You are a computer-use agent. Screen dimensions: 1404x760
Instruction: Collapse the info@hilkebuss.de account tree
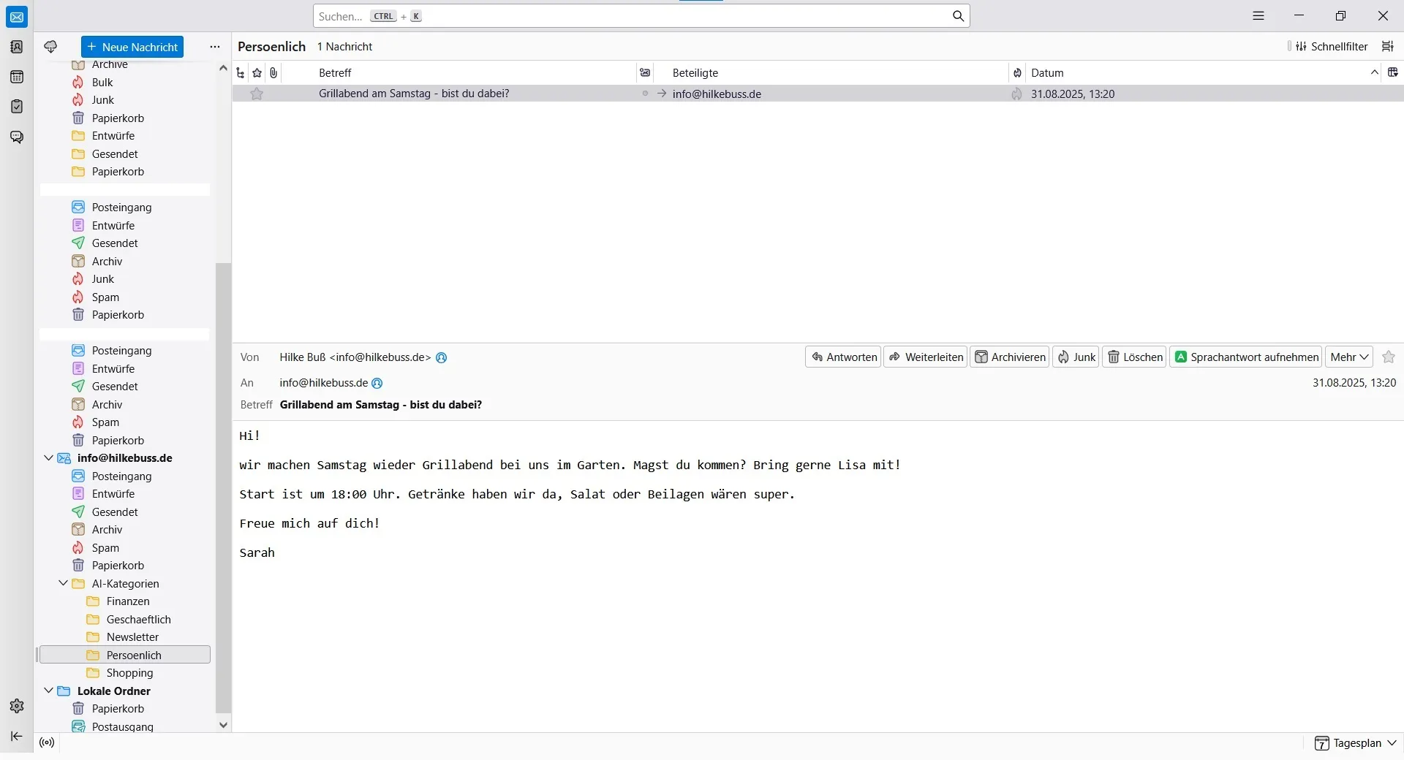coord(48,458)
